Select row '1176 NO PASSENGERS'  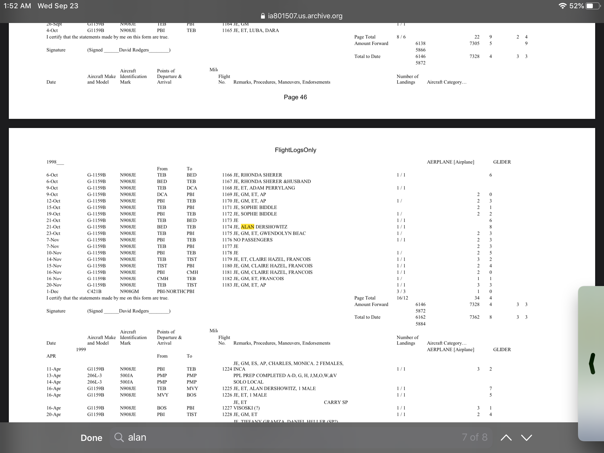tap(247, 240)
